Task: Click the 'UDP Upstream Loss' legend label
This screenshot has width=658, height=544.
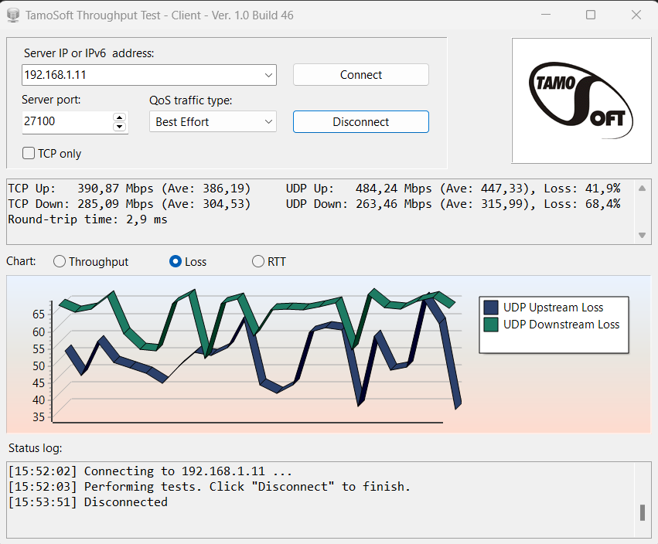Action: [x=553, y=308]
